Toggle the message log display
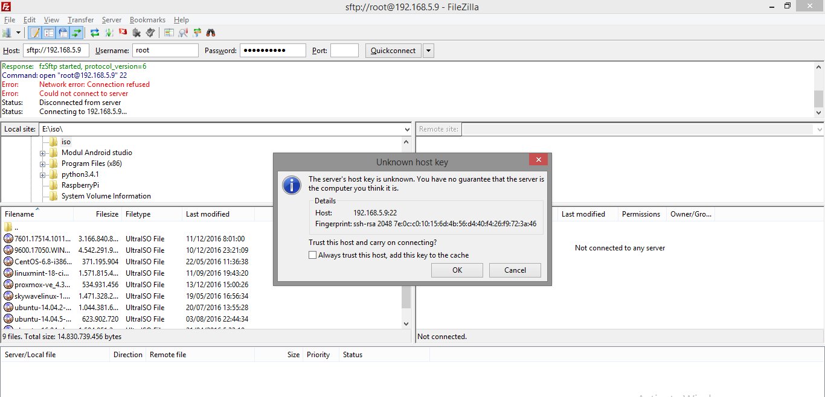 [x=35, y=33]
